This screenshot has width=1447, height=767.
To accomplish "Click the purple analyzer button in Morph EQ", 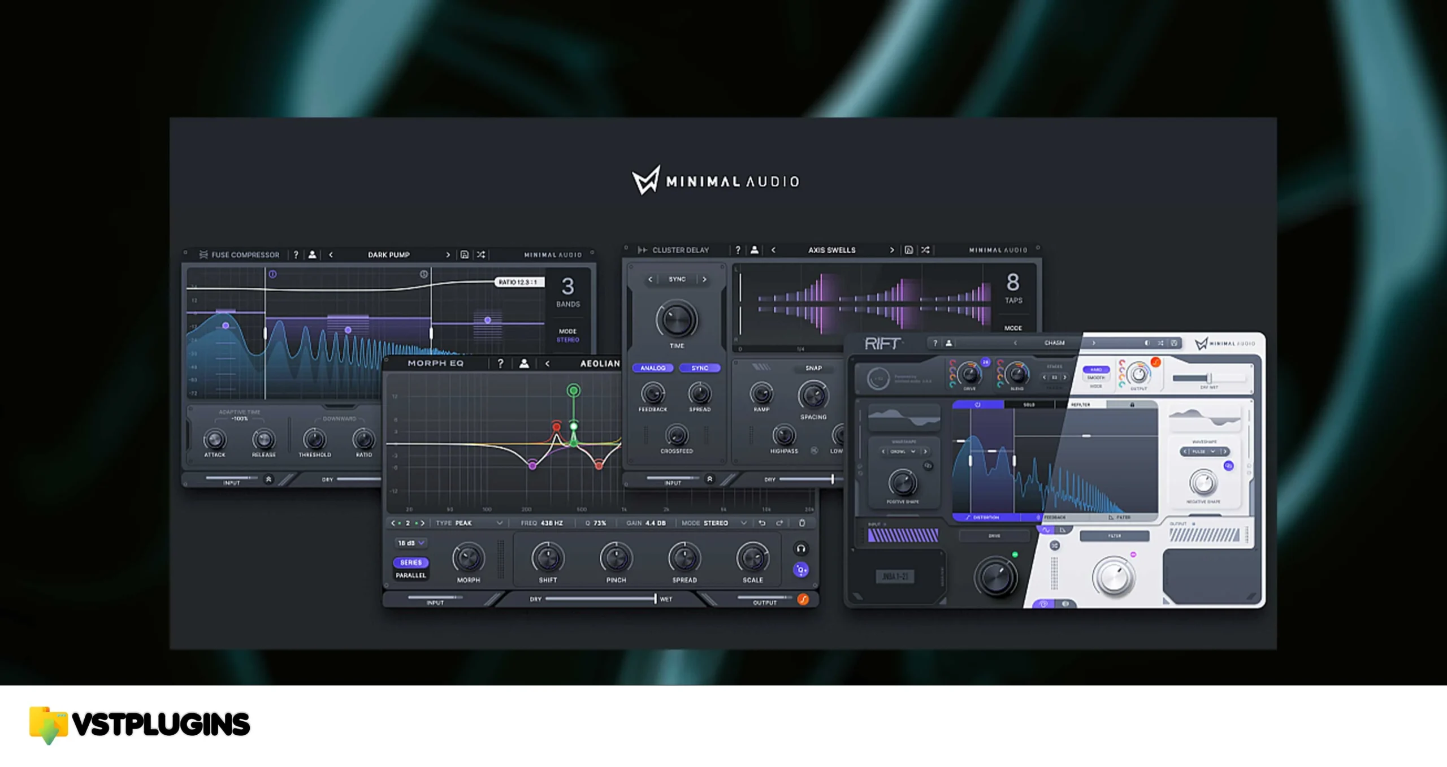I will click(x=800, y=570).
